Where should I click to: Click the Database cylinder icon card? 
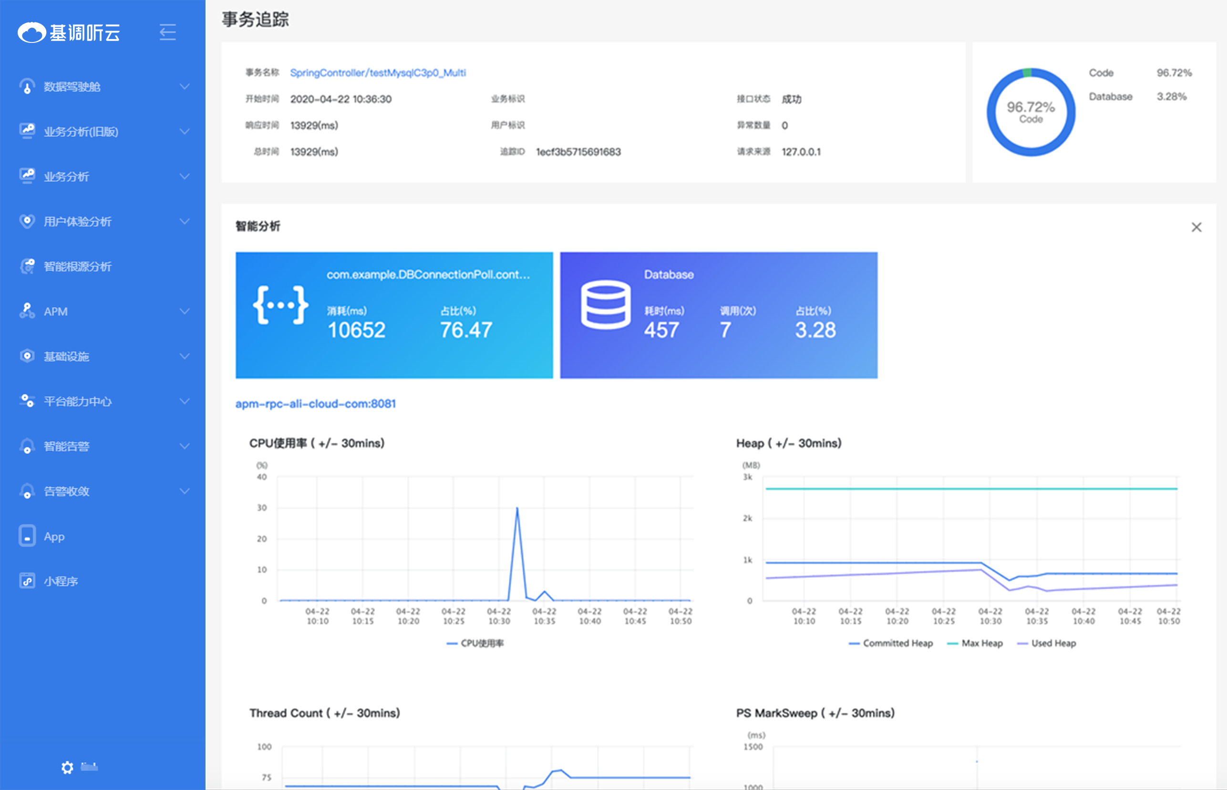[605, 305]
